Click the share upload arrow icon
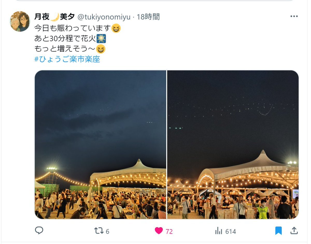 tap(294, 231)
